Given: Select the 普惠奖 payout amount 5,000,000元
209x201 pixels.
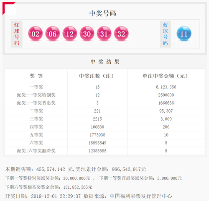Looking at the screenshot, I should (169, 178).
